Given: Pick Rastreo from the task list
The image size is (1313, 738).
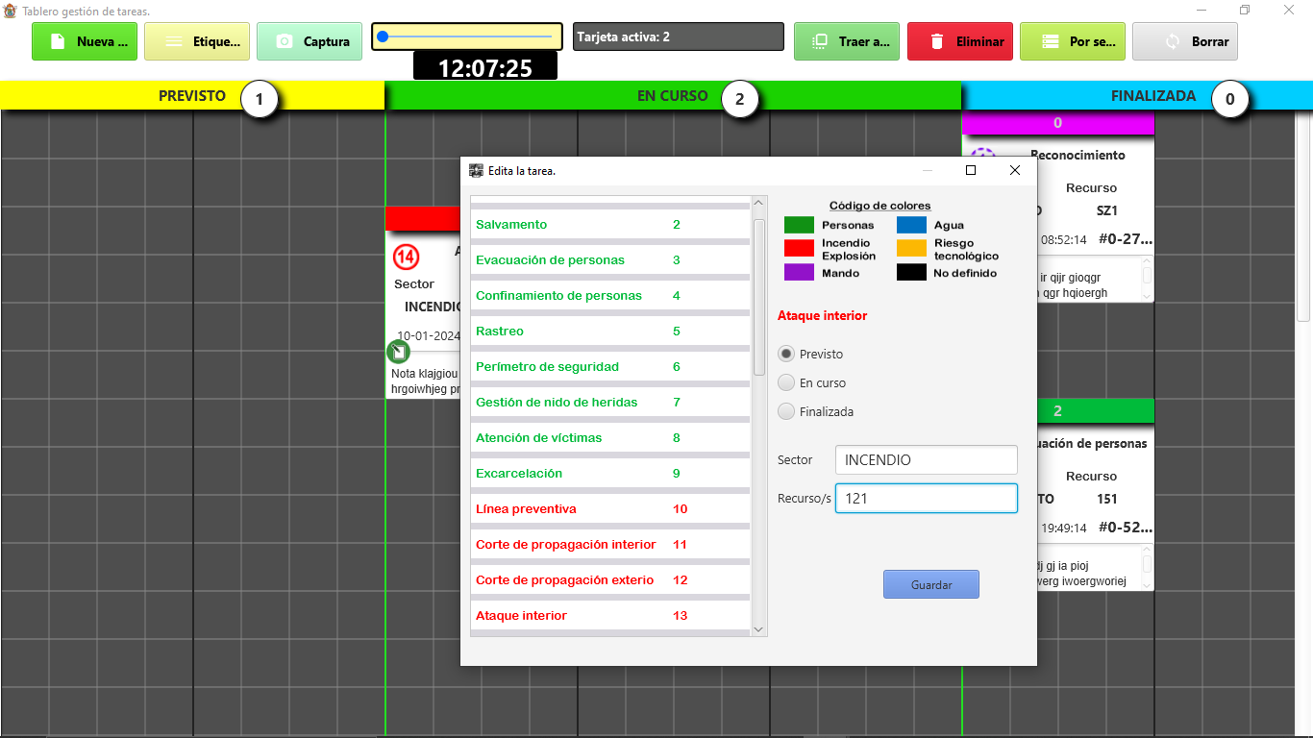Looking at the screenshot, I should point(610,332).
